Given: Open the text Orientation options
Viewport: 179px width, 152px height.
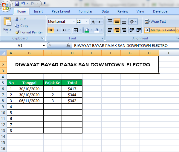Looking at the screenshot, I should coord(133,21).
